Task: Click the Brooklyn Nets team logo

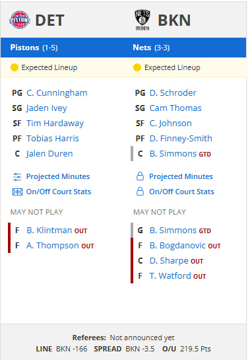Action: (x=142, y=20)
